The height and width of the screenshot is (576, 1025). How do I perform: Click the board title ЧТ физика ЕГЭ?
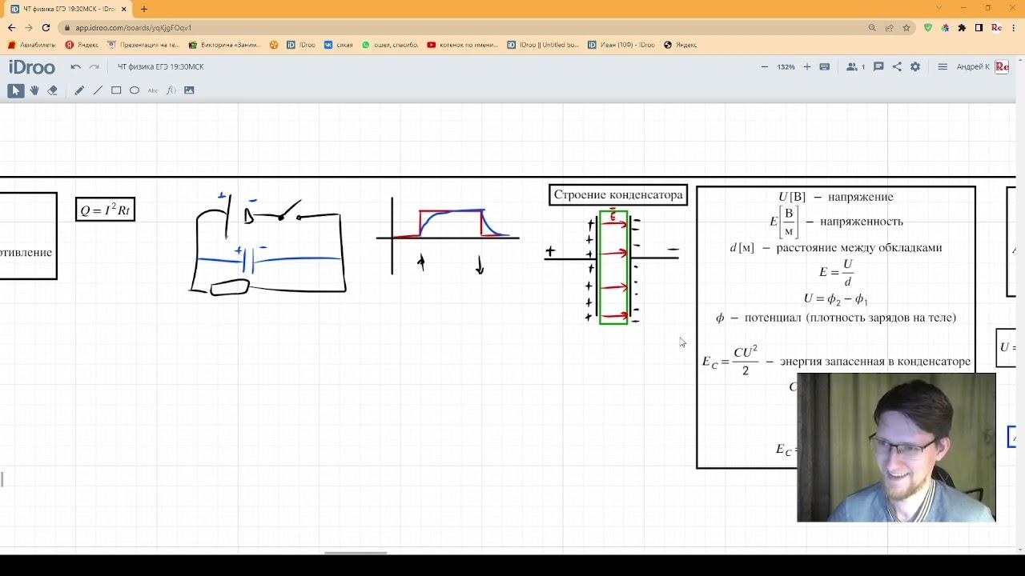point(161,67)
